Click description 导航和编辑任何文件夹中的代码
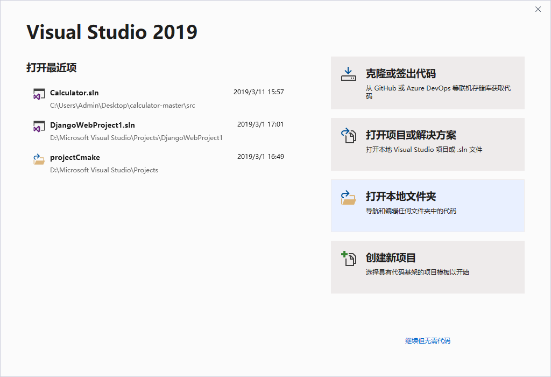Image resolution: width=551 pixels, height=377 pixels. click(x=411, y=211)
